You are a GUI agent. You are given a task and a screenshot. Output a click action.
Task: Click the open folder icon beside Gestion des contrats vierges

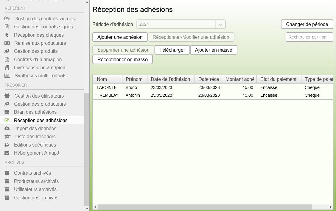(x=7, y=19)
